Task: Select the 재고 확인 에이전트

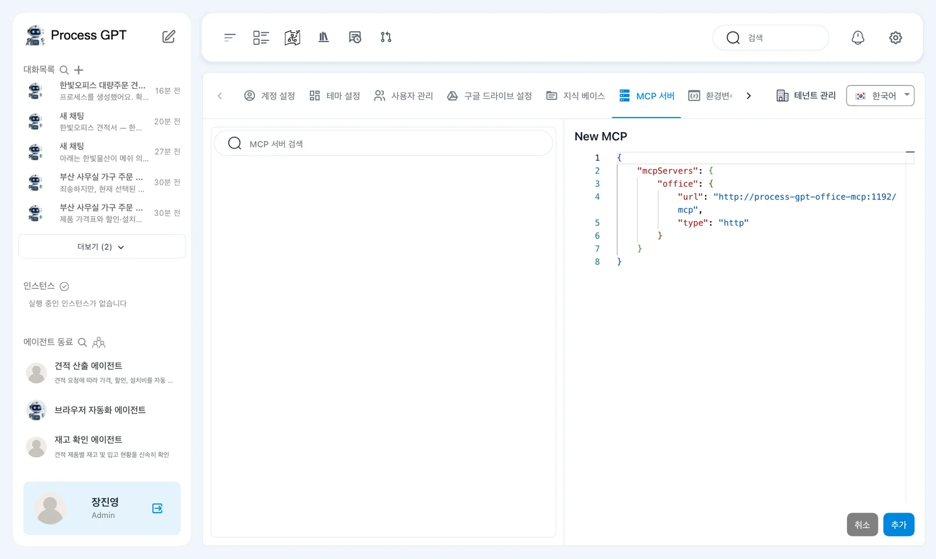Action: [x=102, y=446]
